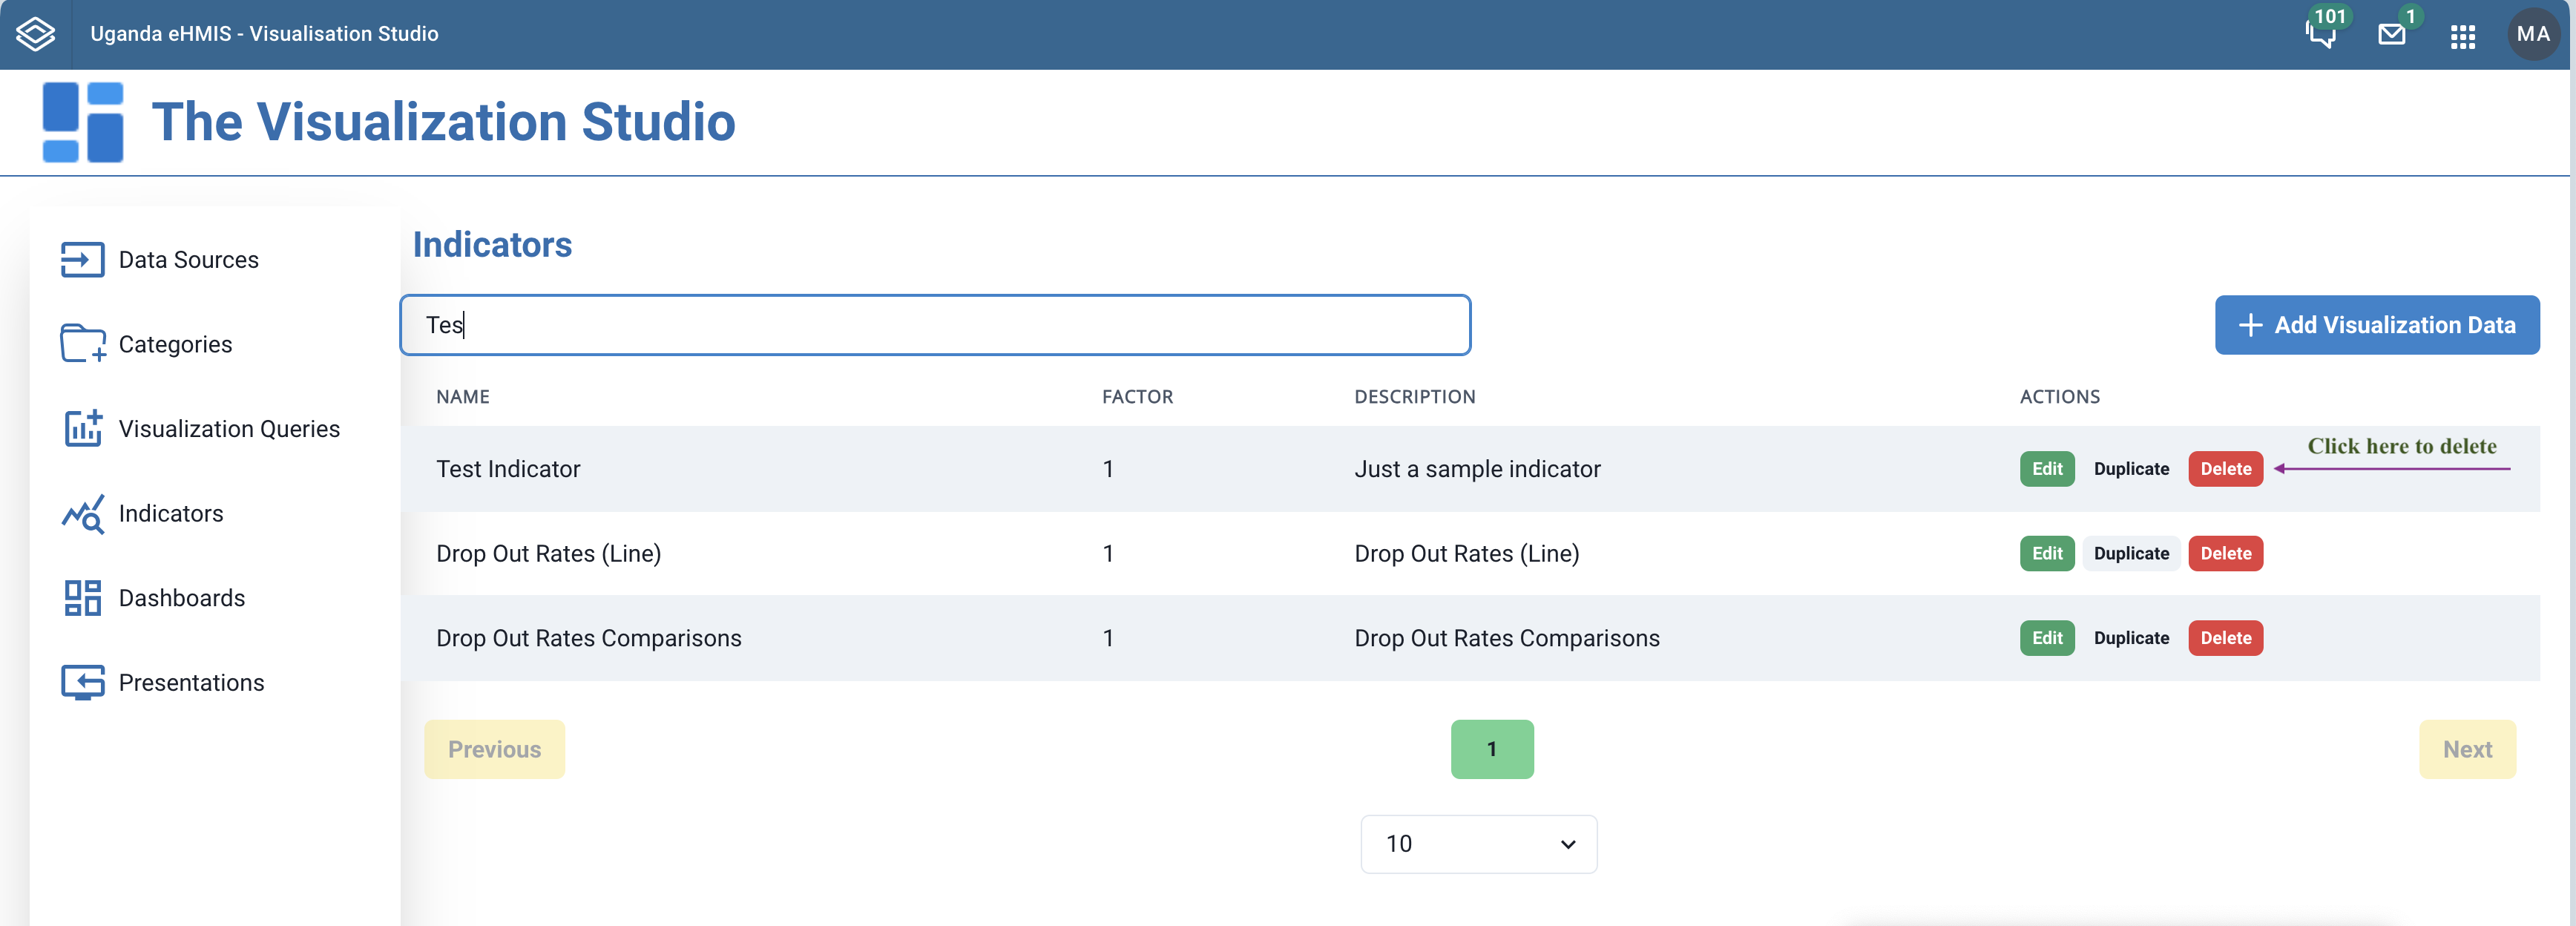The image size is (2576, 926).
Task: Click the Visualization Queries chart icon
Action: point(83,428)
